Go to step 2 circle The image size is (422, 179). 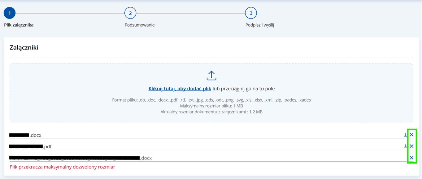(130, 13)
